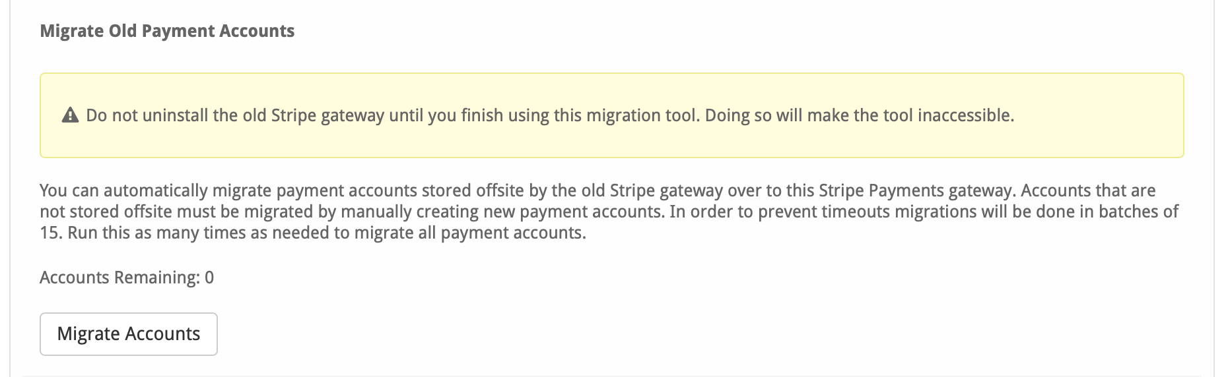The height and width of the screenshot is (377, 1228).
Task: Click the remaining accounts count "0"
Action: pos(209,277)
